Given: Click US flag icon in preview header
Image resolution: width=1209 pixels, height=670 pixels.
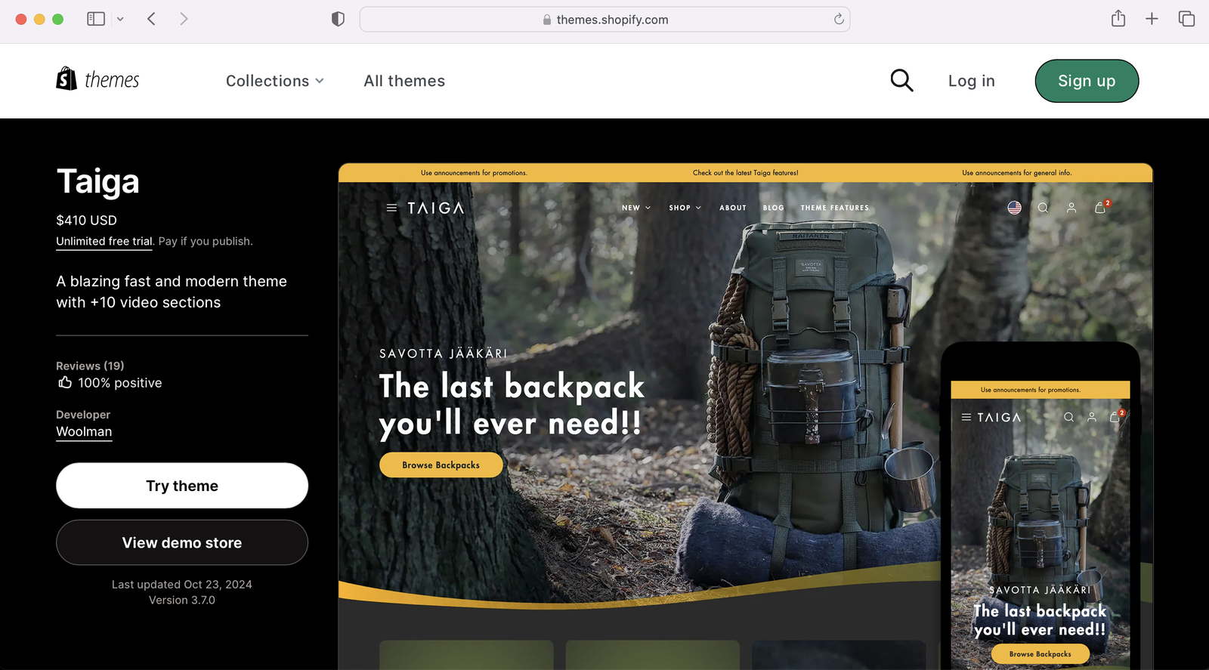Looking at the screenshot, I should click(1014, 208).
